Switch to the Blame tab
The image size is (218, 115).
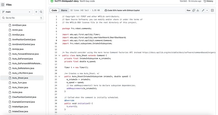coord(64,10)
